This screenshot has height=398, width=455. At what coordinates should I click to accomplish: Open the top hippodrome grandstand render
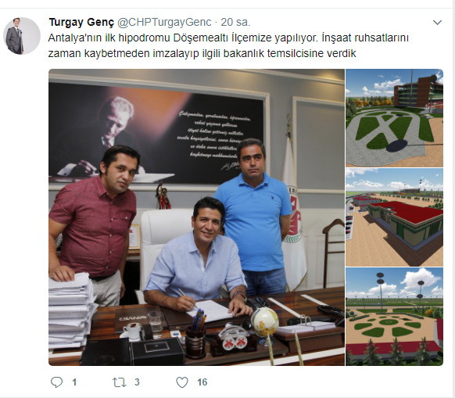pos(394,118)
